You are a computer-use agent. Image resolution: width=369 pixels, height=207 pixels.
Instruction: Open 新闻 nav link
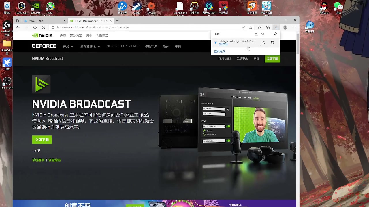coord(166,47)
